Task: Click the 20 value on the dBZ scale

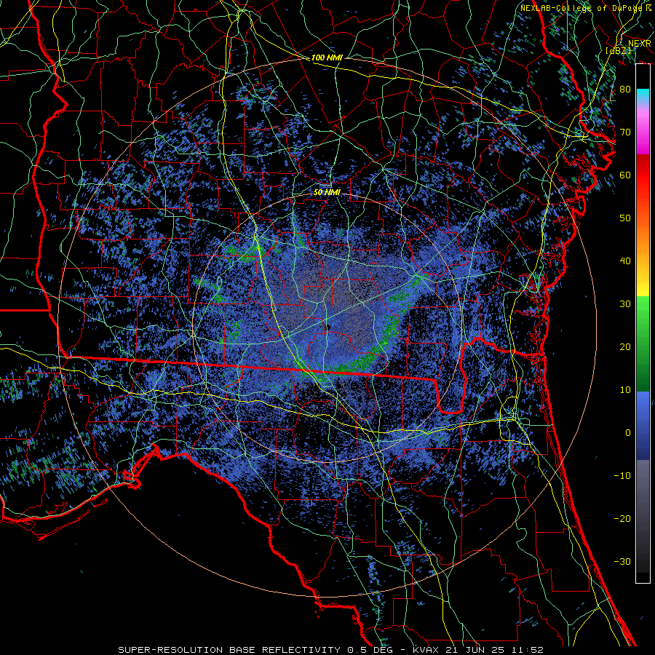Action: point(625,346)
